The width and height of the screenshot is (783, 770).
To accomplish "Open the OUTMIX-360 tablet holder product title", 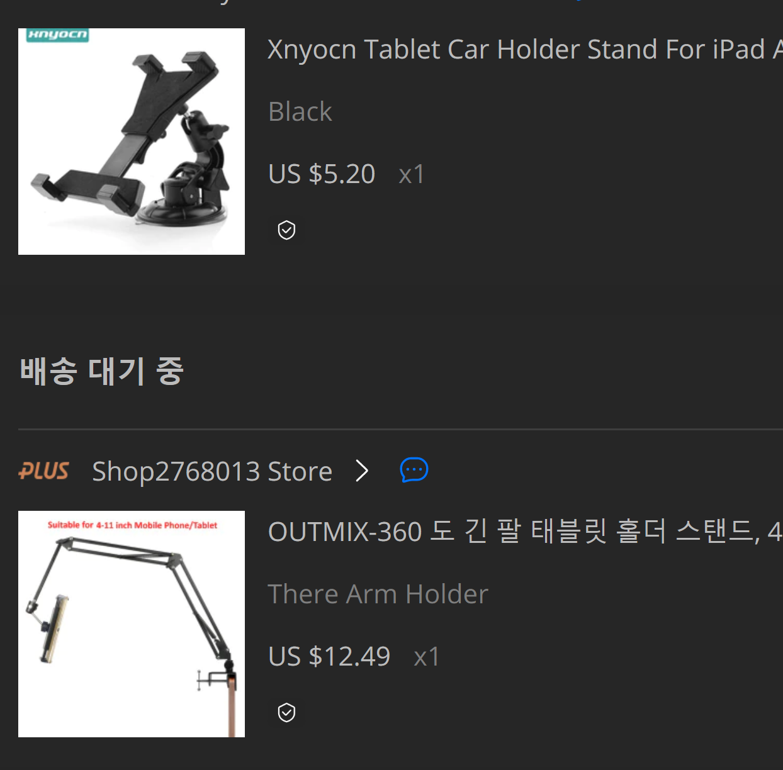I will coord(525,532).
